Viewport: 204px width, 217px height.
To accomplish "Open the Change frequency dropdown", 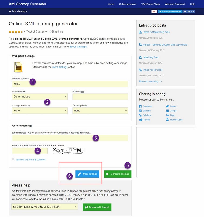I will pyautogui.click(x=40, y=111).
